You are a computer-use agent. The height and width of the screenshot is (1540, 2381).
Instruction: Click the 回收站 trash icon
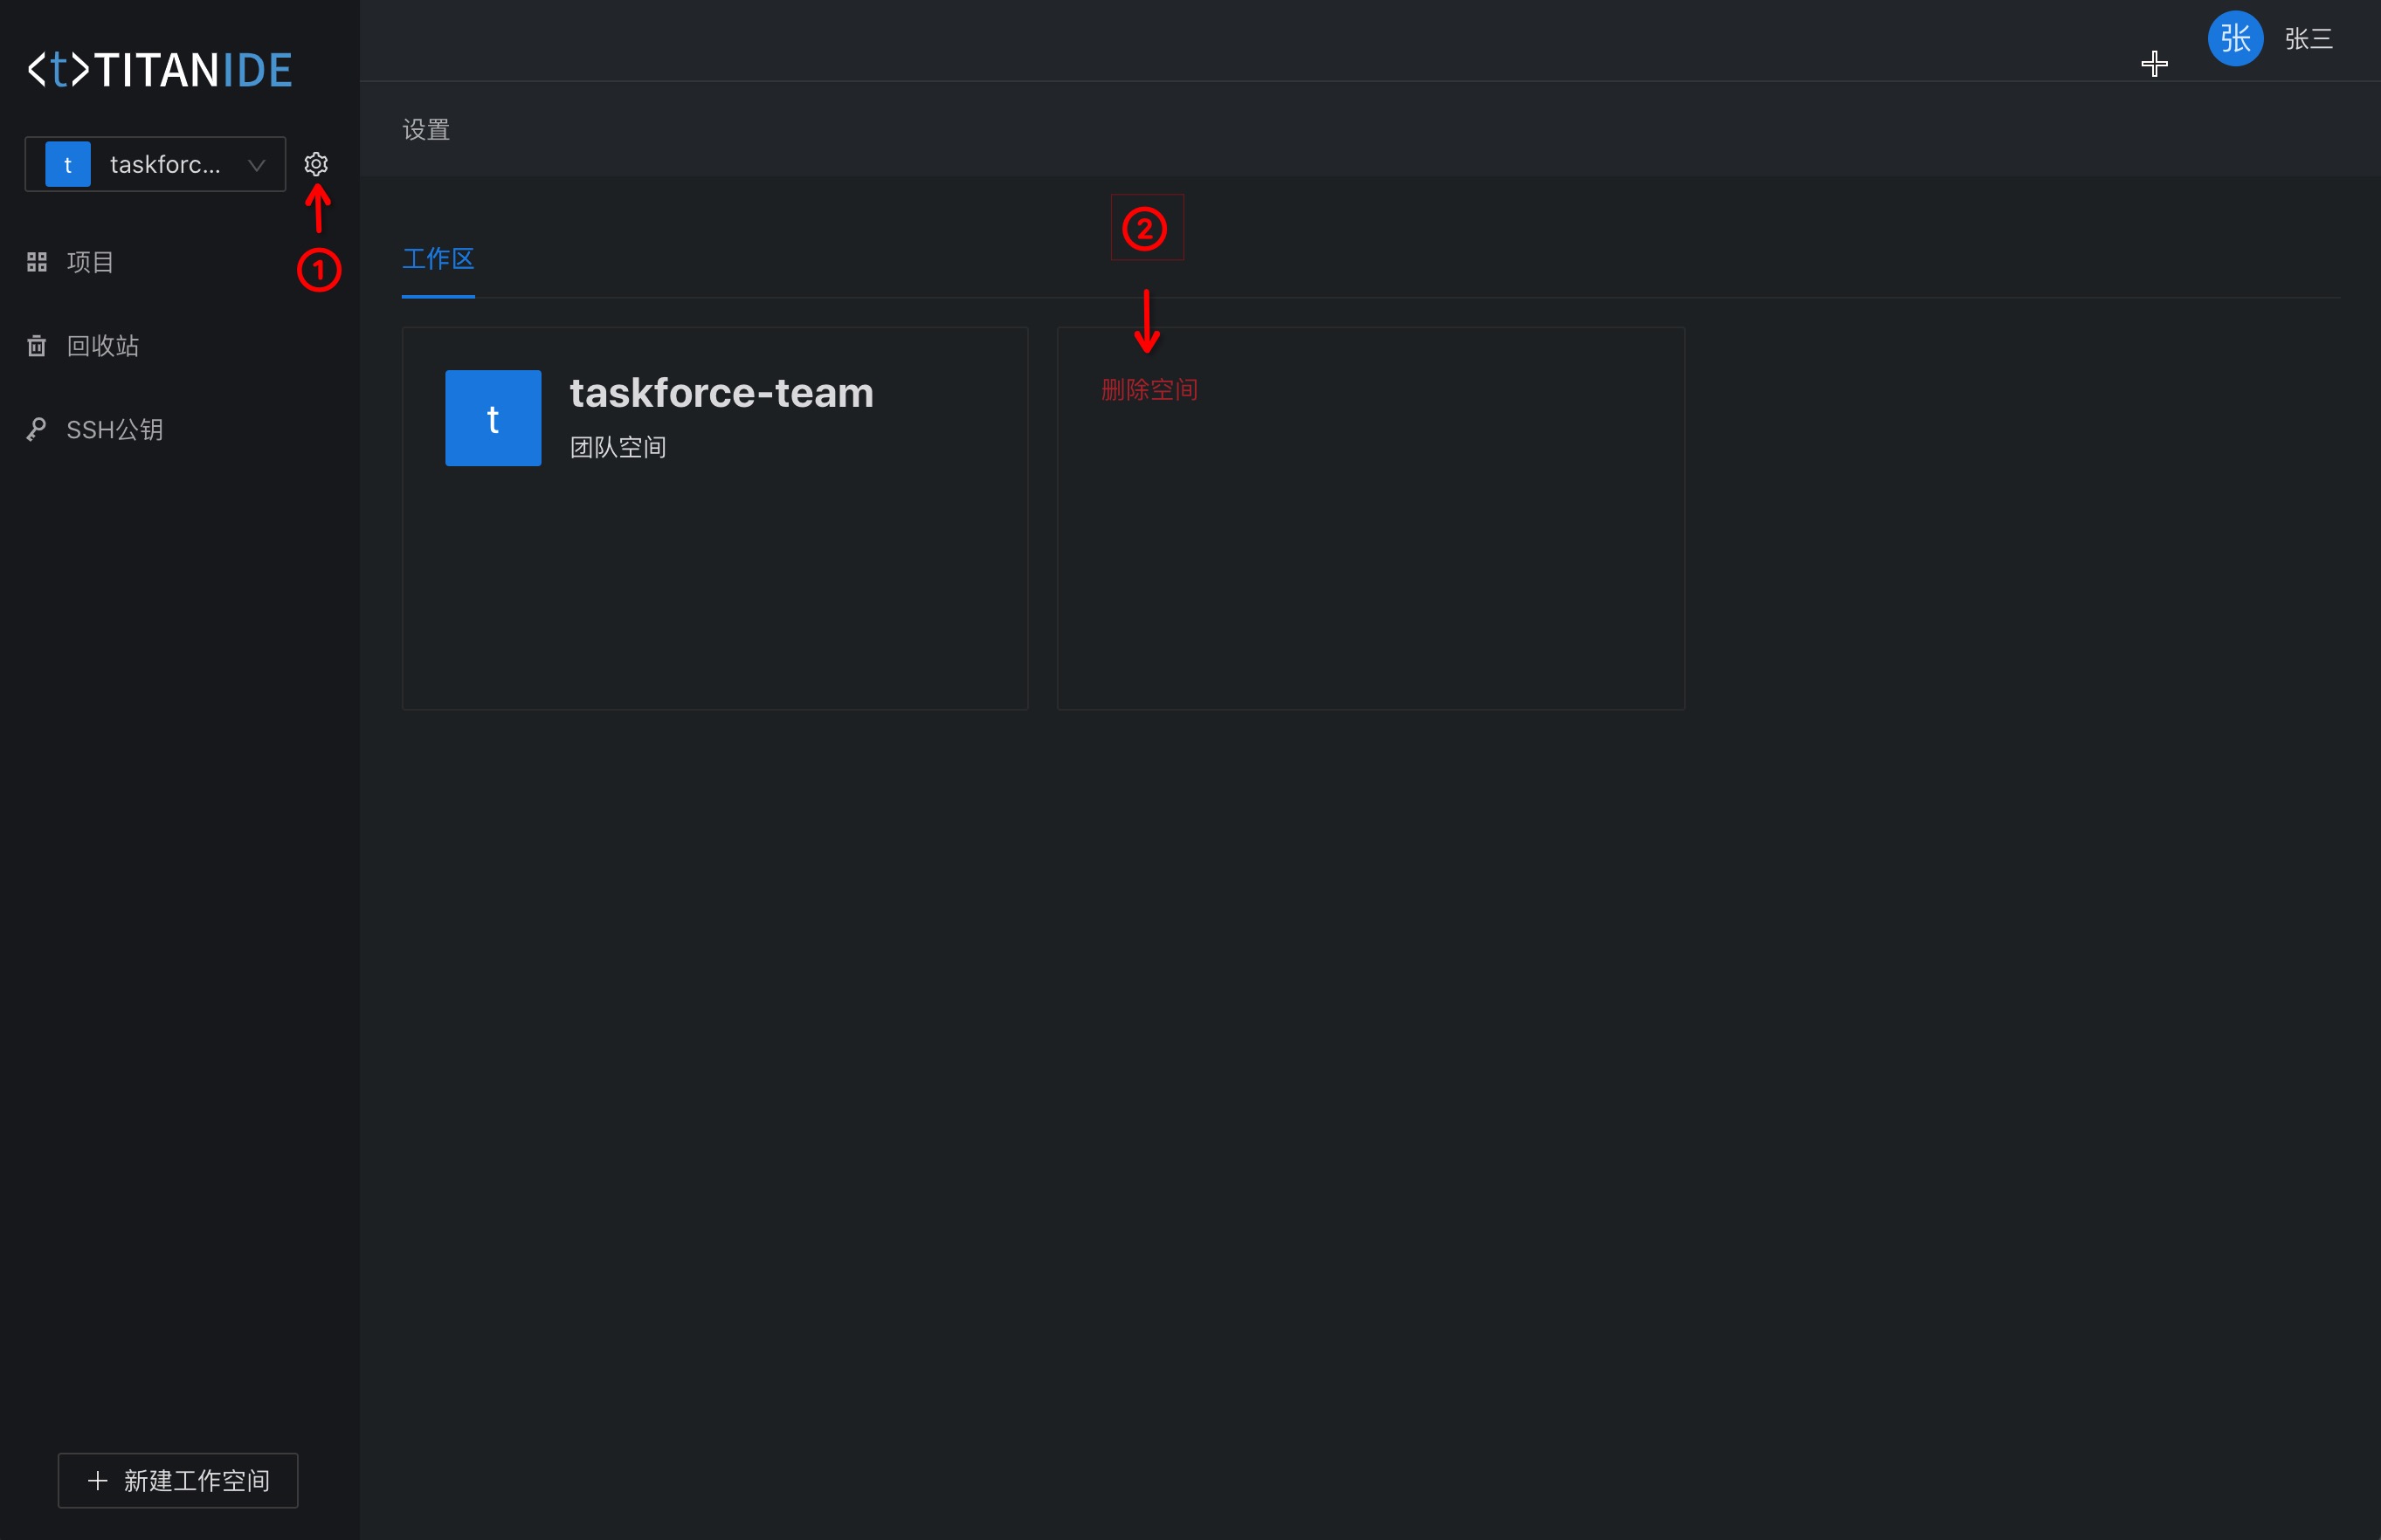[37, 346]
